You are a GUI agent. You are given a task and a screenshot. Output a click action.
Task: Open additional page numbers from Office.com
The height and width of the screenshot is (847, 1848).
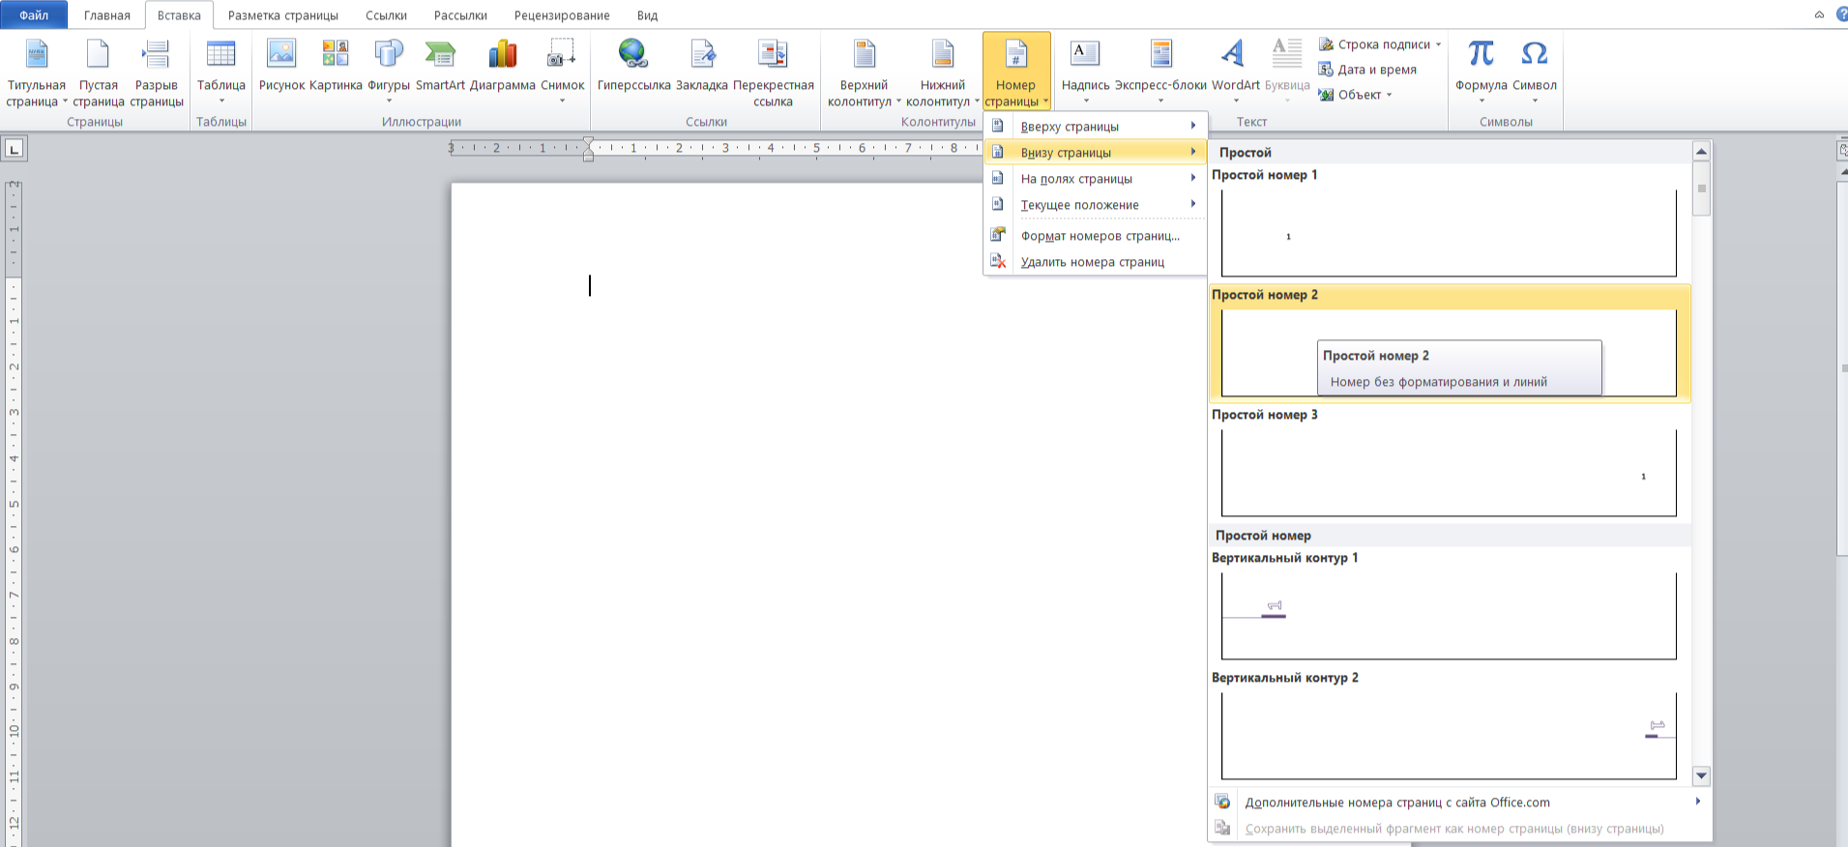click(1396, 803)
